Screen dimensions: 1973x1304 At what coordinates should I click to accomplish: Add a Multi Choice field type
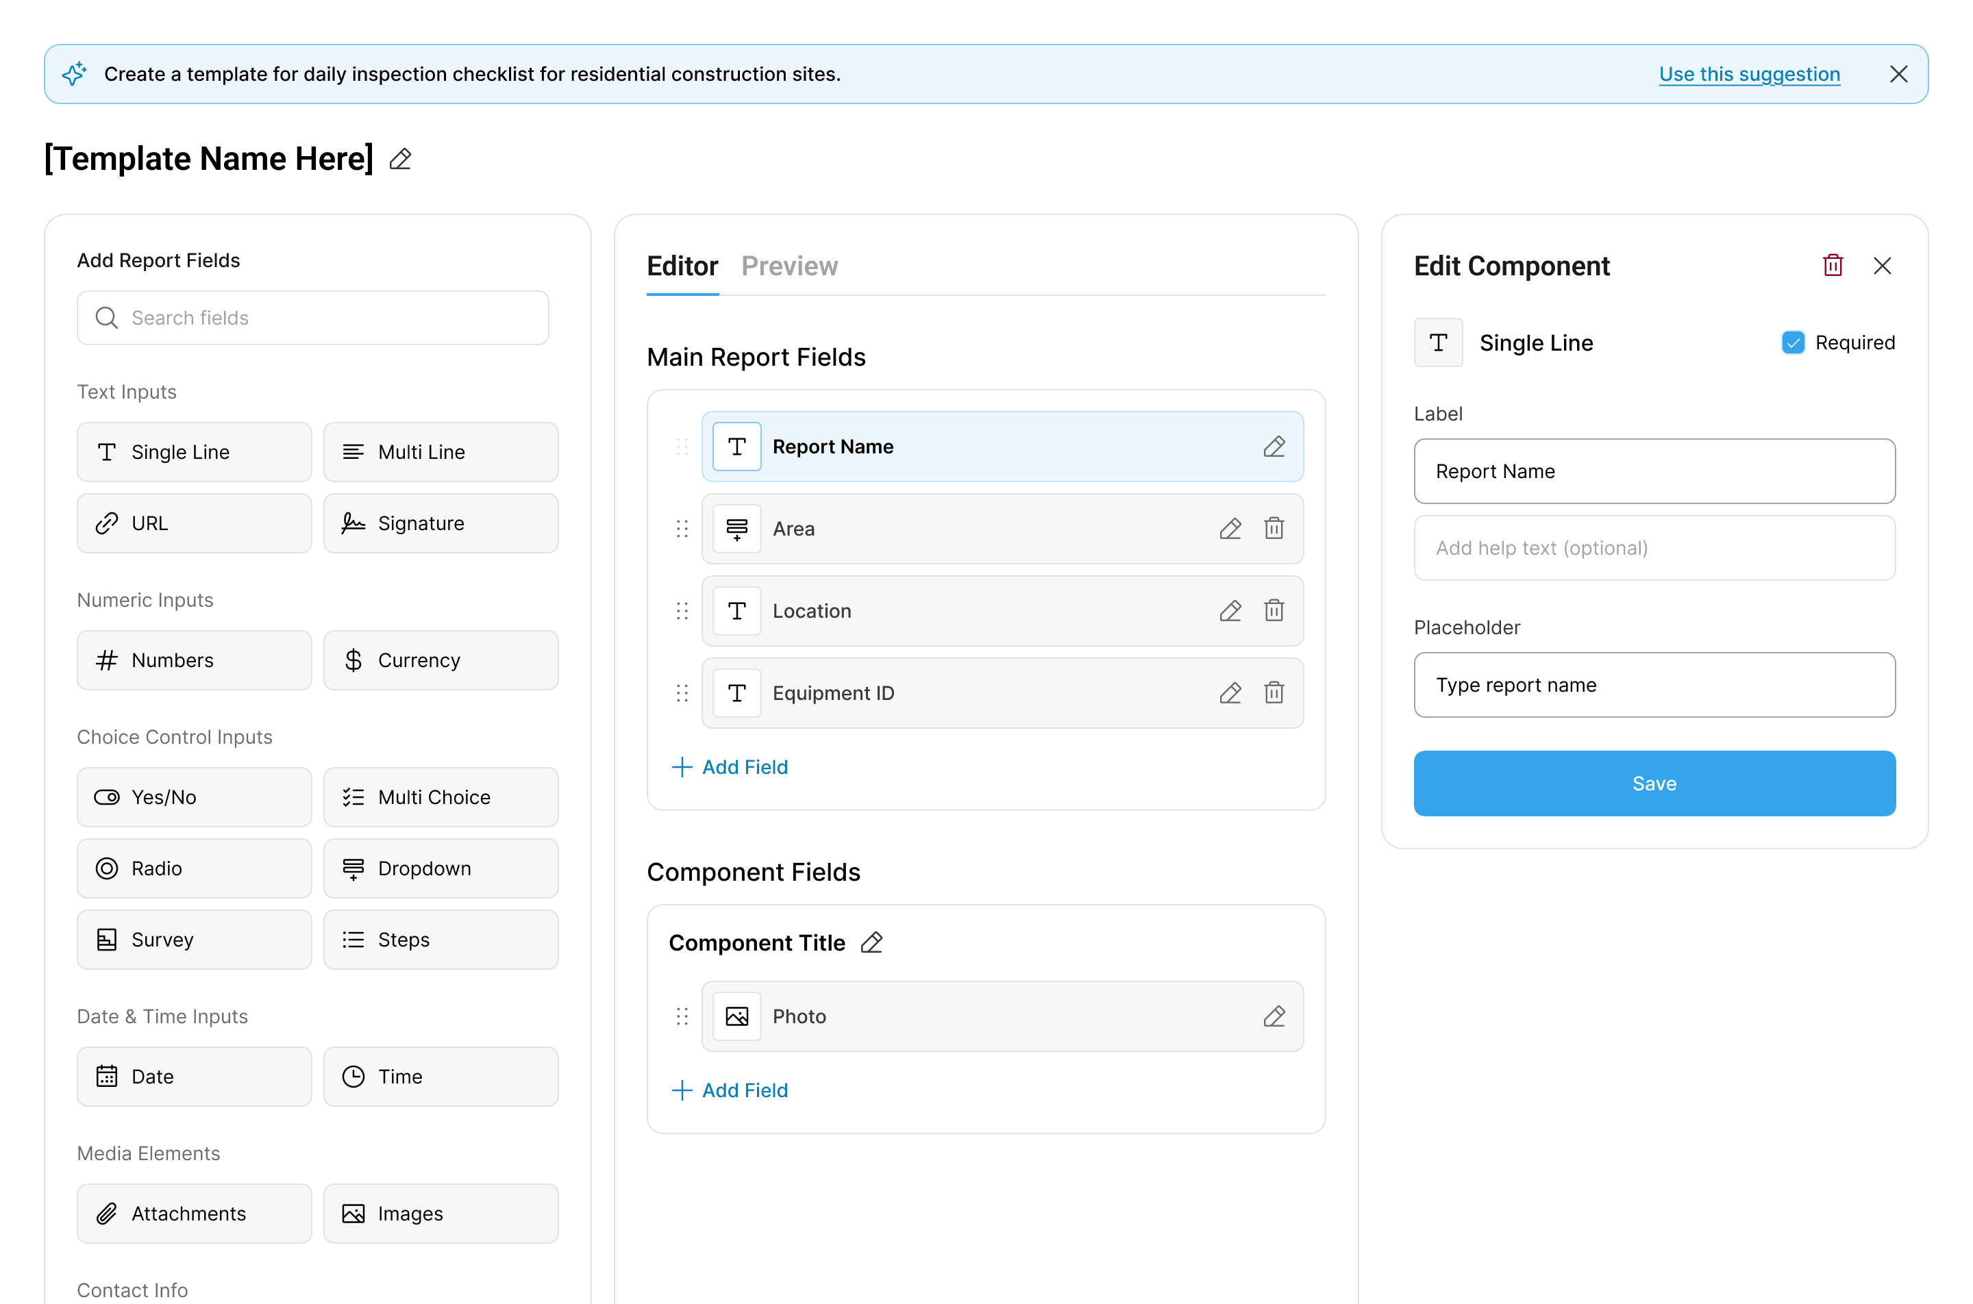click(440, 797)
